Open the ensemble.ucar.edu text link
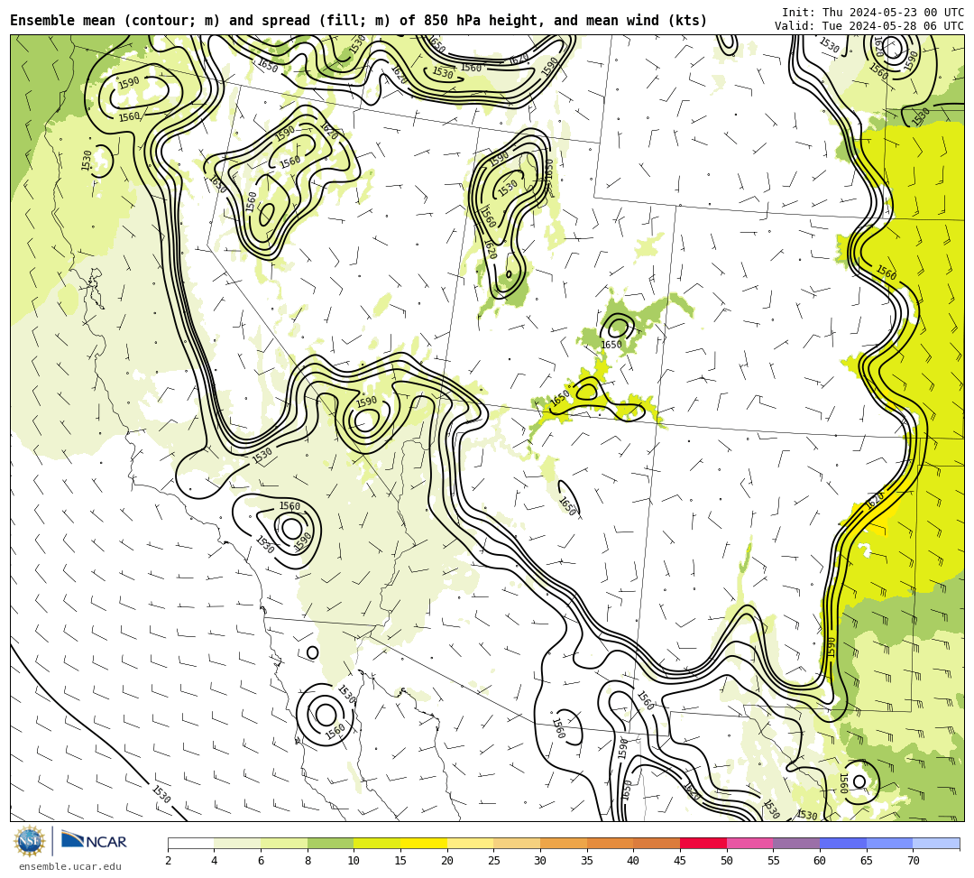The image size is (974, 878). click(70, 866)
